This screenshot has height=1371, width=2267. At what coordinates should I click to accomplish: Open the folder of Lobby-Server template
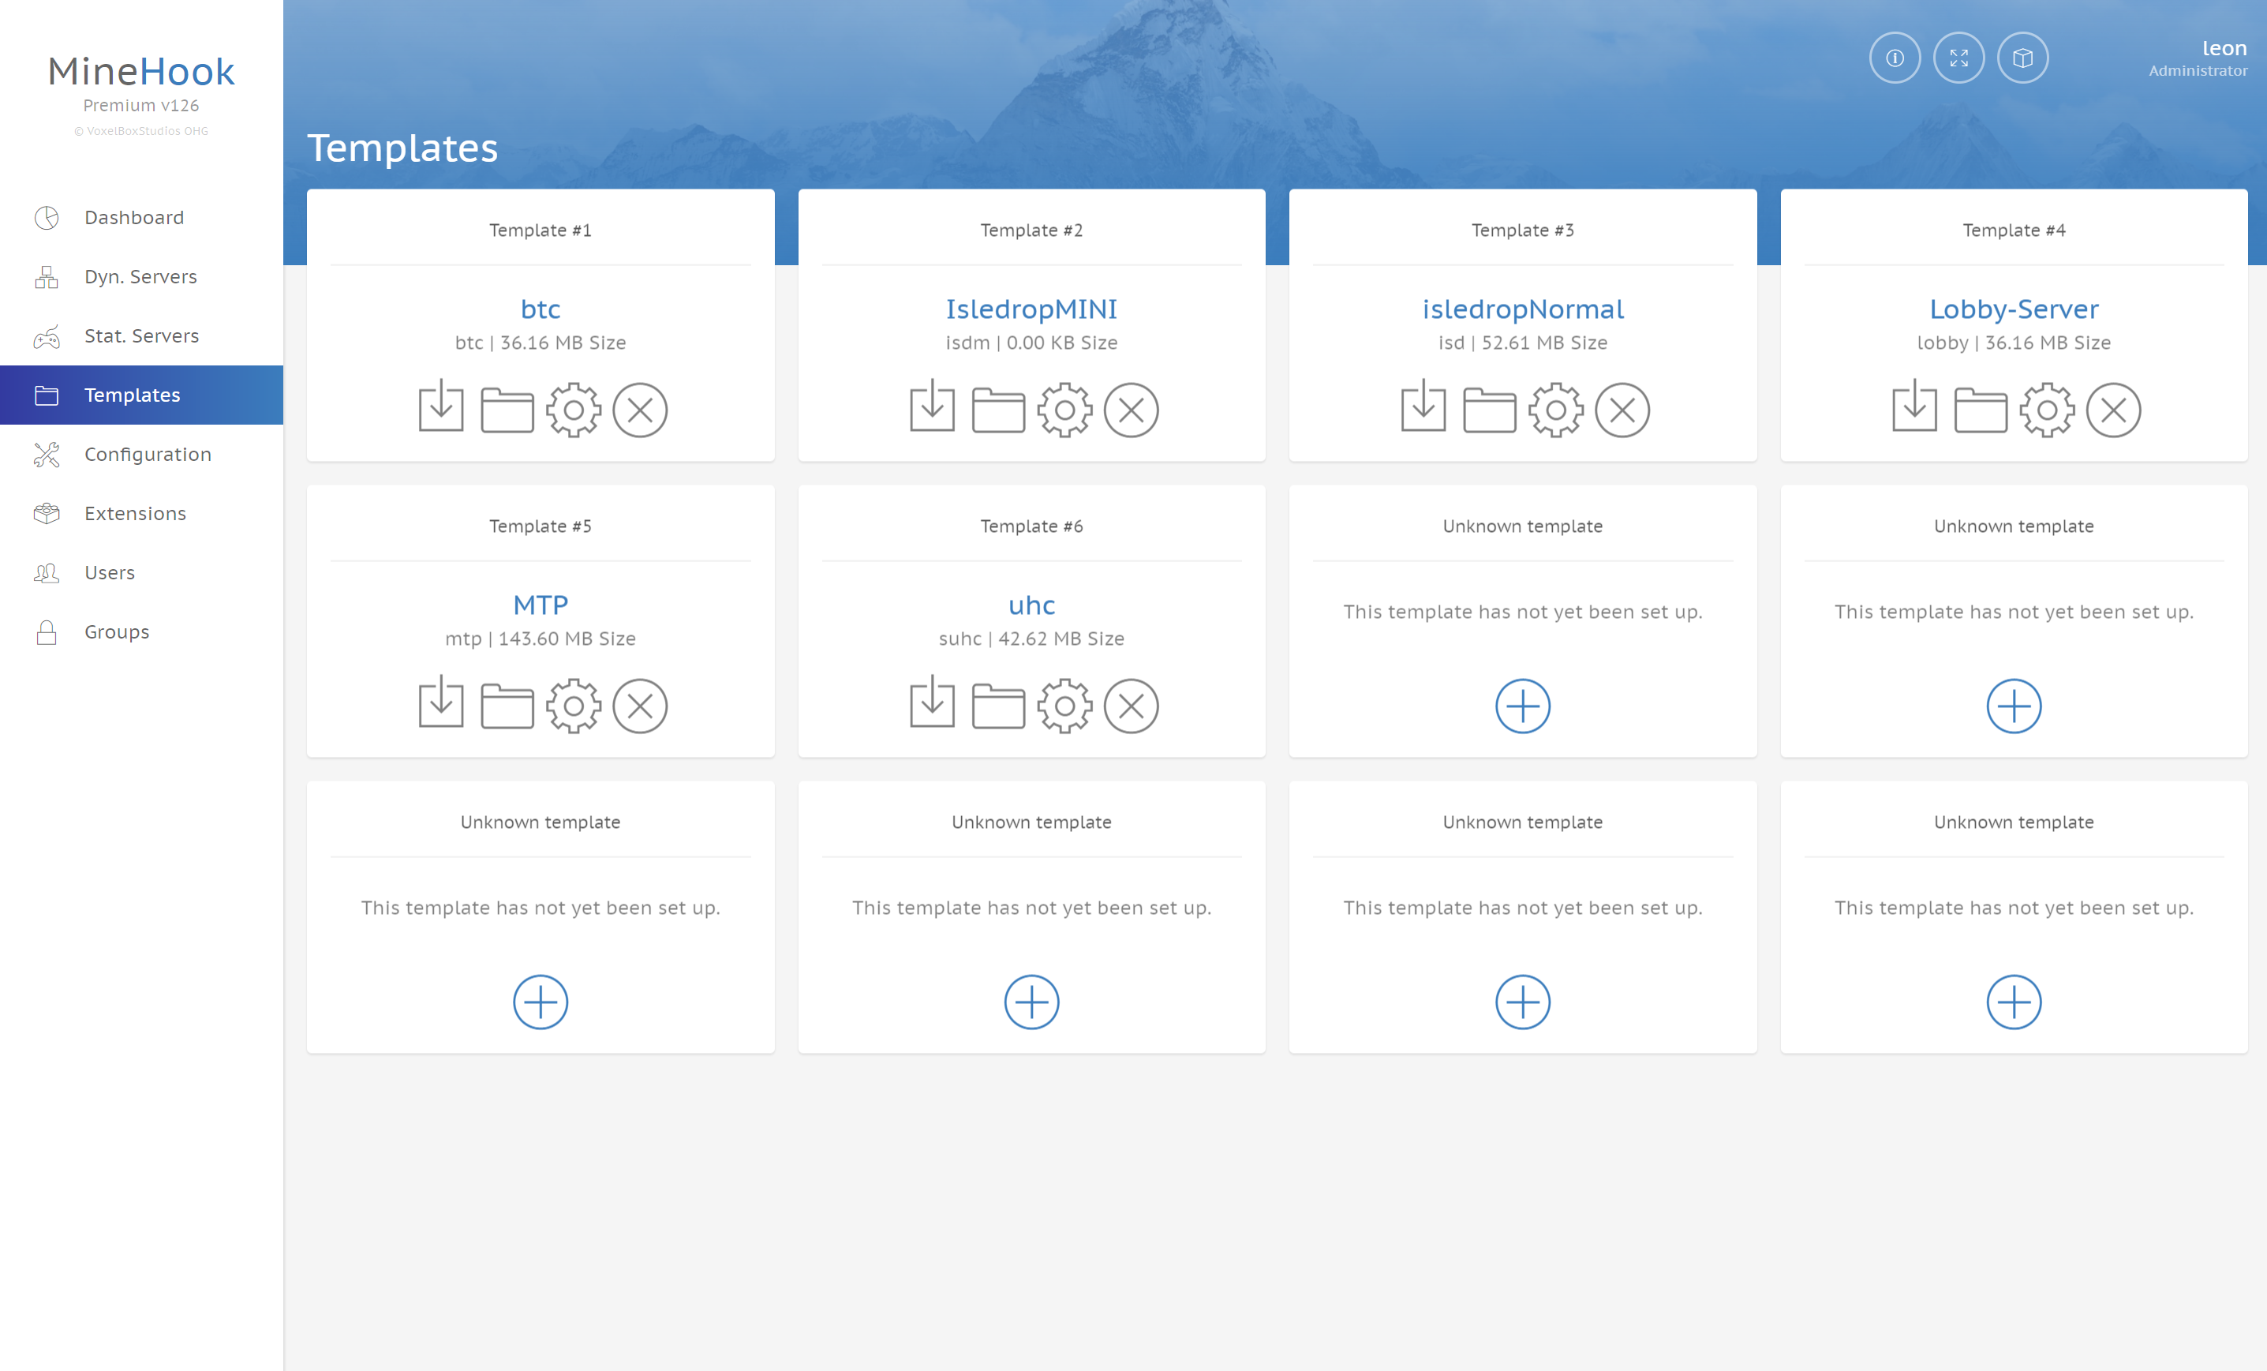pos(1980,410)
